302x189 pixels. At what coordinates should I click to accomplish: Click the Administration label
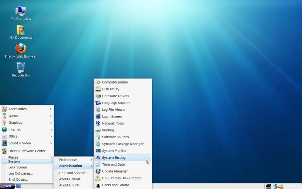(x=70, y=166)
